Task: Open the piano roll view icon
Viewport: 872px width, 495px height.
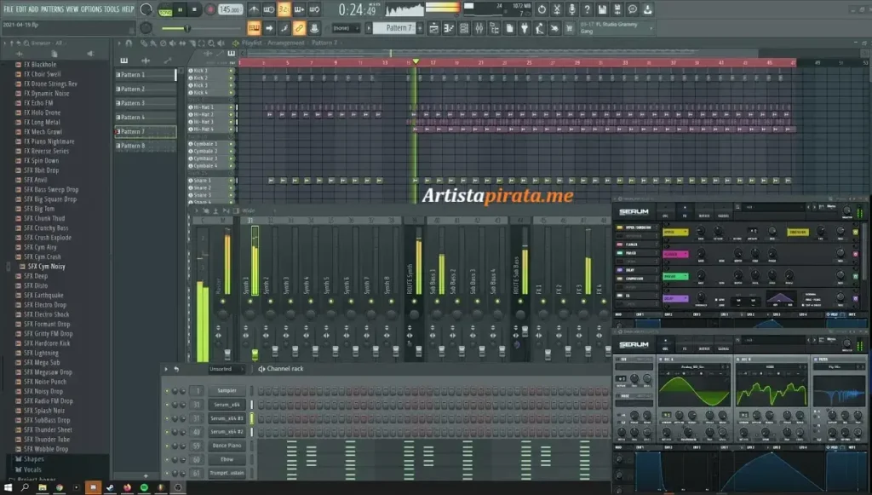Action: pos(448,28)
